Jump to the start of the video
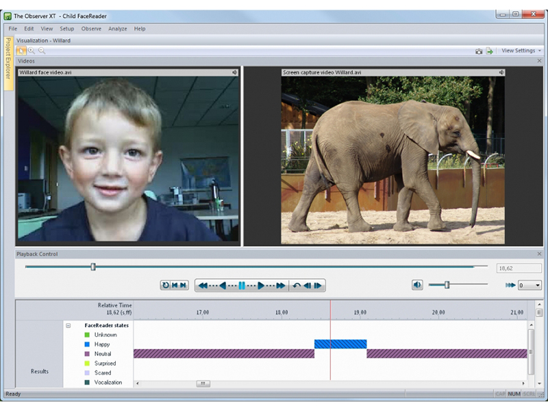 click(x=175, y=286)
